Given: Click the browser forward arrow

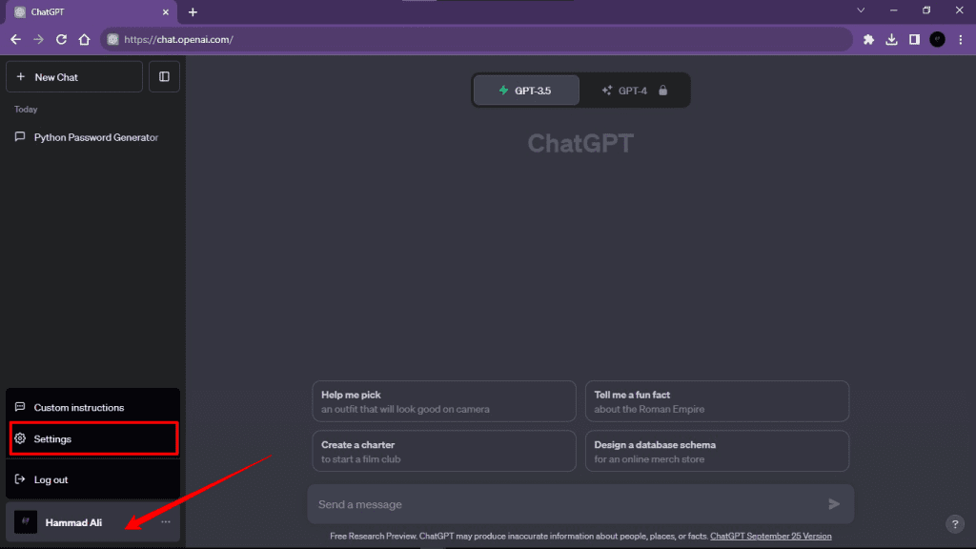Looking at the screenshot, I should (x=38, y=39).
